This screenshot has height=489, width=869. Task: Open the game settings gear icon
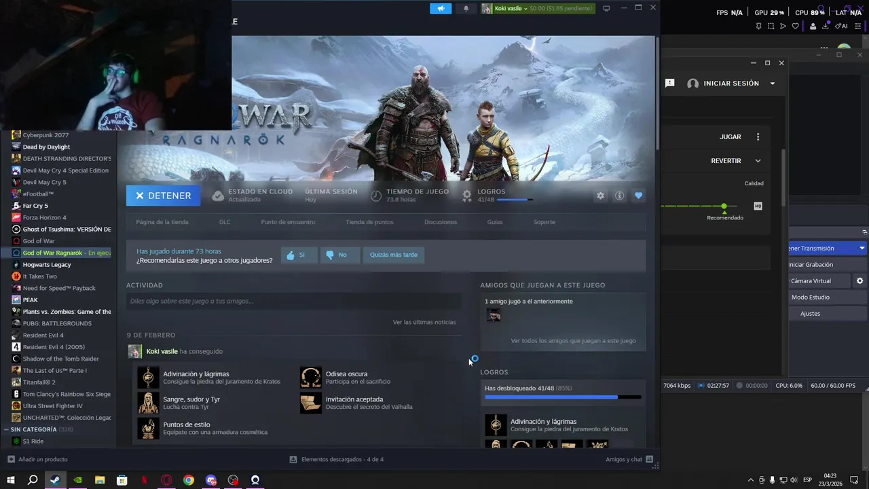tap(600, 196)
